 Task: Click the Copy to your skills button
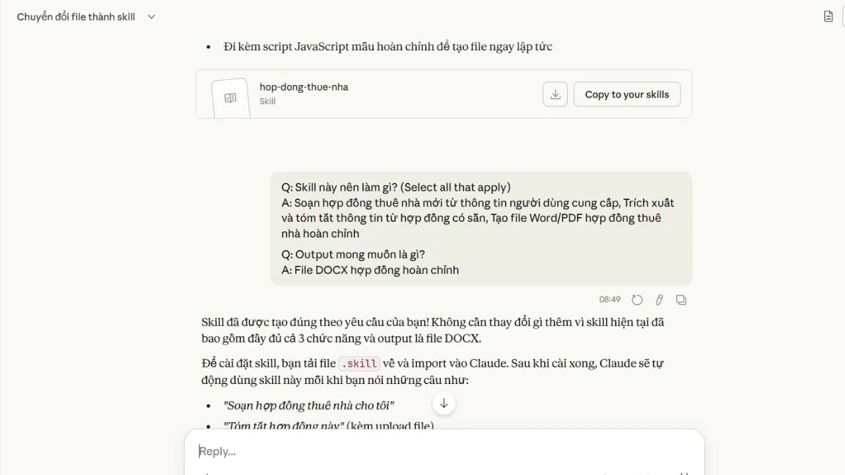point(627,94)
